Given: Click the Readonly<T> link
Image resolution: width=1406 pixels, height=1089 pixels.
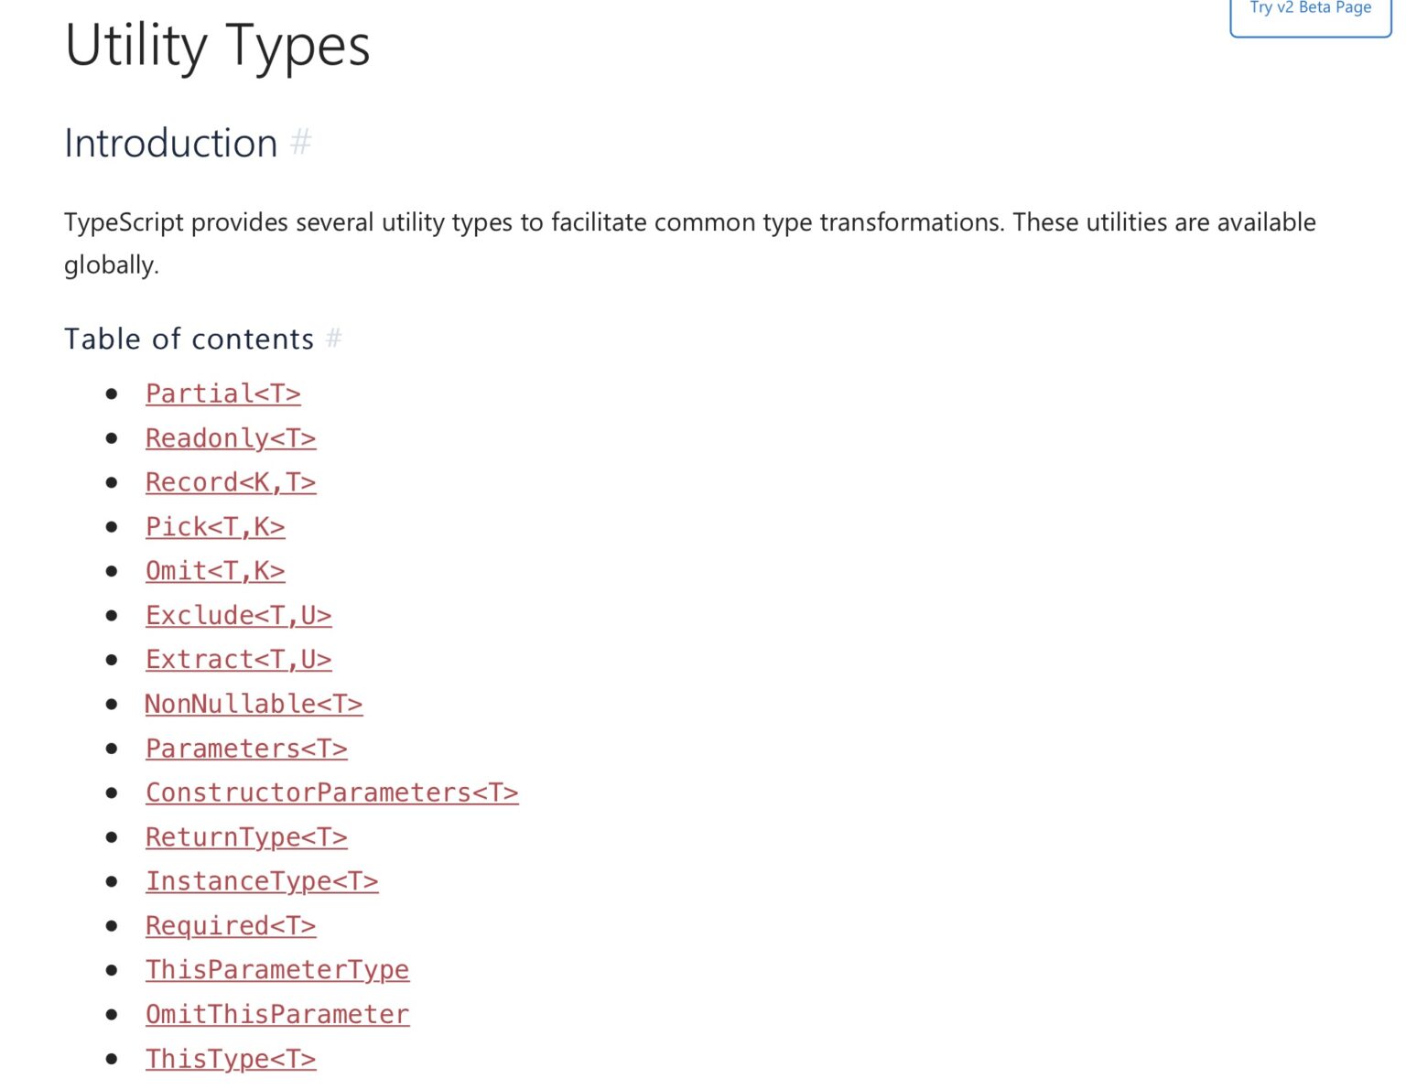Looking at the screenshot, I should [230, 437].
